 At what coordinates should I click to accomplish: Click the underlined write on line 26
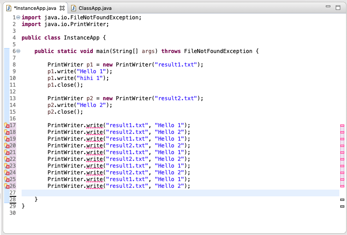click(95, 186)
